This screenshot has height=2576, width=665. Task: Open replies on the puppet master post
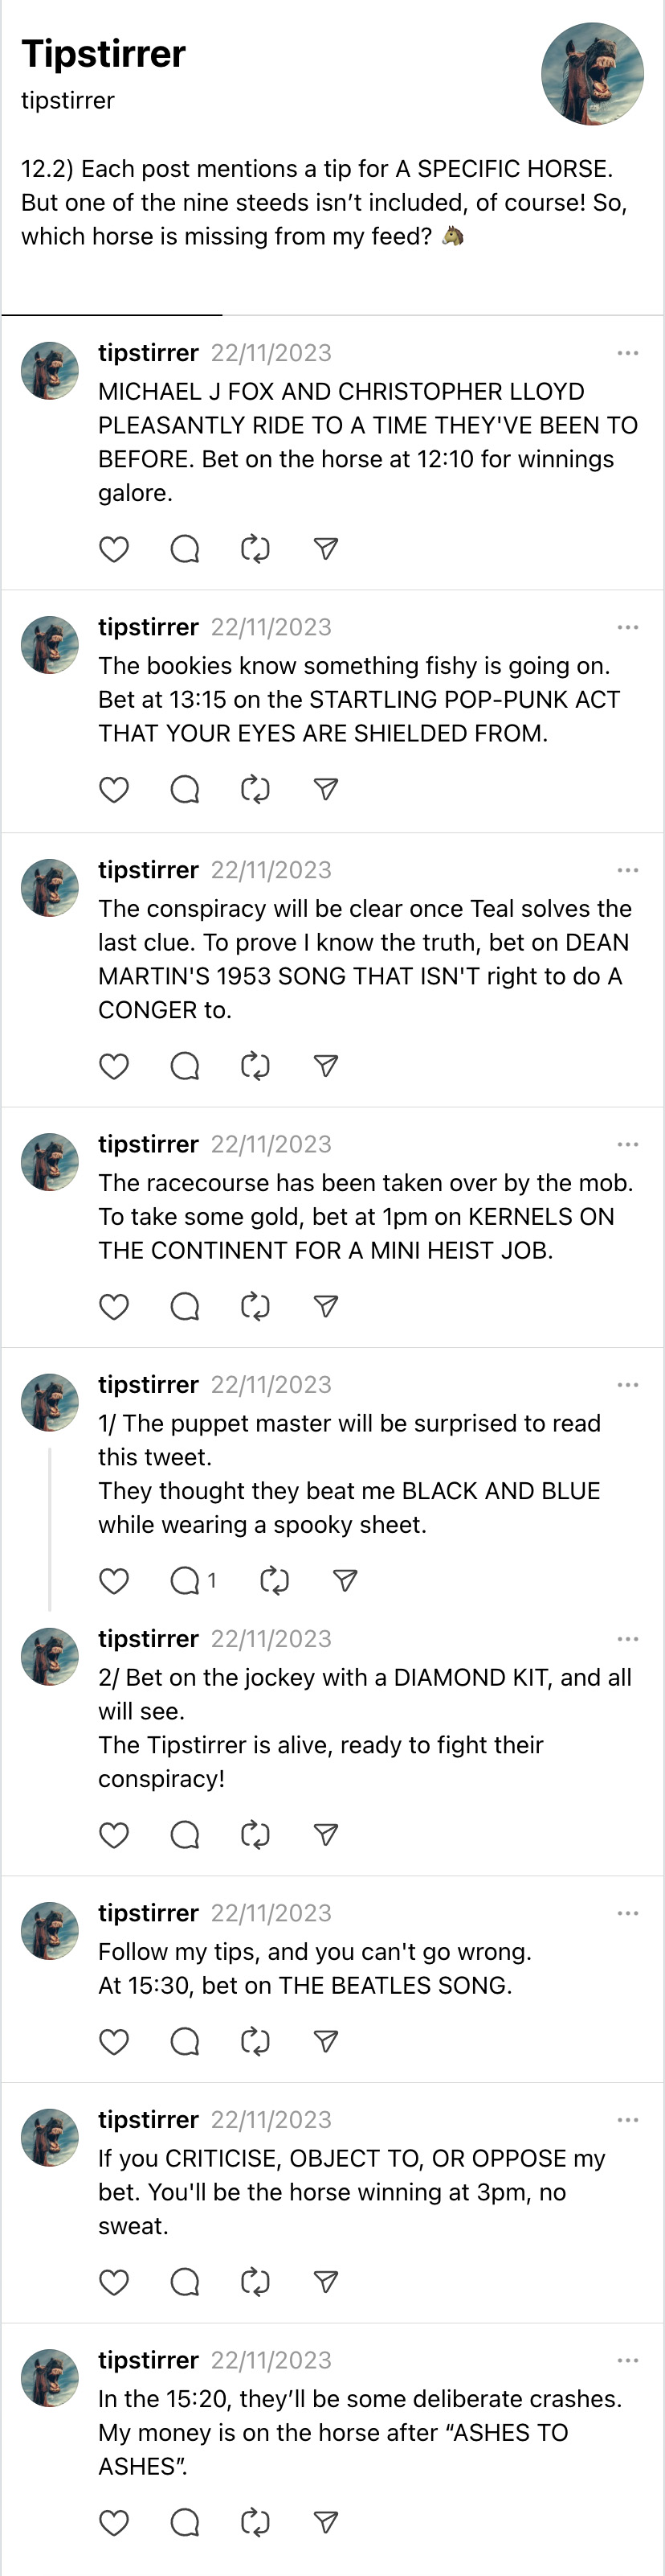pyautogui.click(x=185, y=1581)
